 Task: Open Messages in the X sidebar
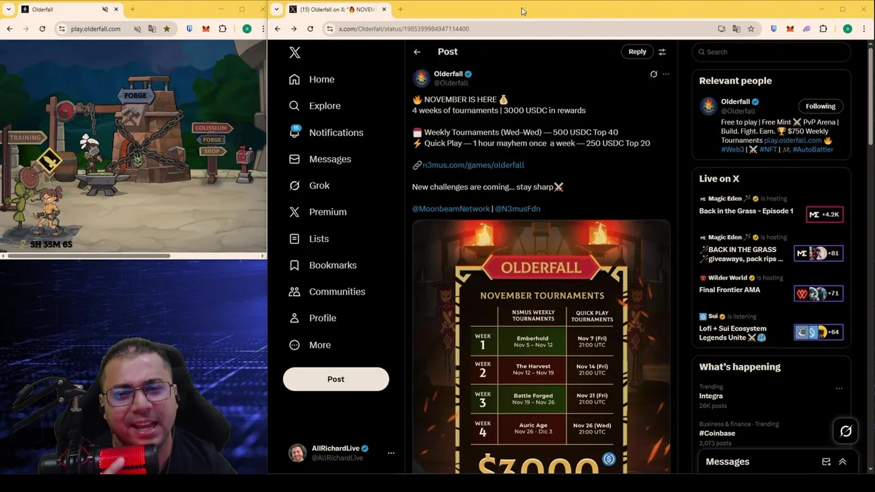tap(320, 159)
